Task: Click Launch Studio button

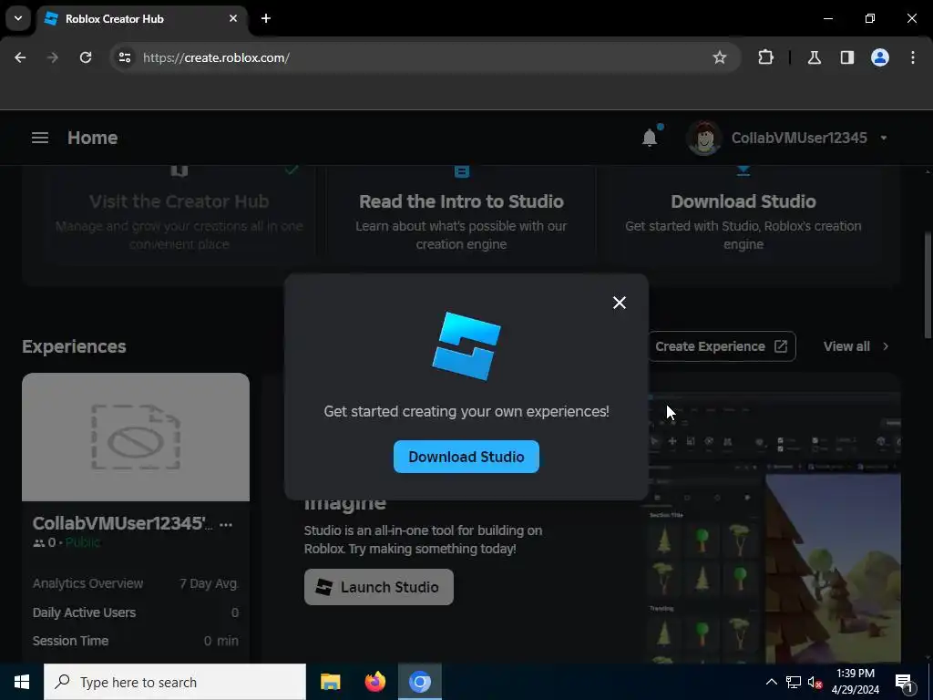Action: click(378, 587)
